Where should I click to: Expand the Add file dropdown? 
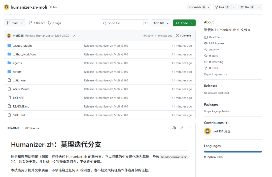pyautogui.click(x=161, y=23)
